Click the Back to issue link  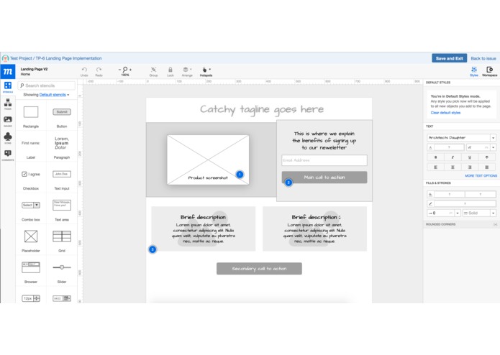coord(483,58)
